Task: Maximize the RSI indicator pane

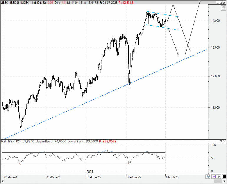Action: (x=221, y=141)
